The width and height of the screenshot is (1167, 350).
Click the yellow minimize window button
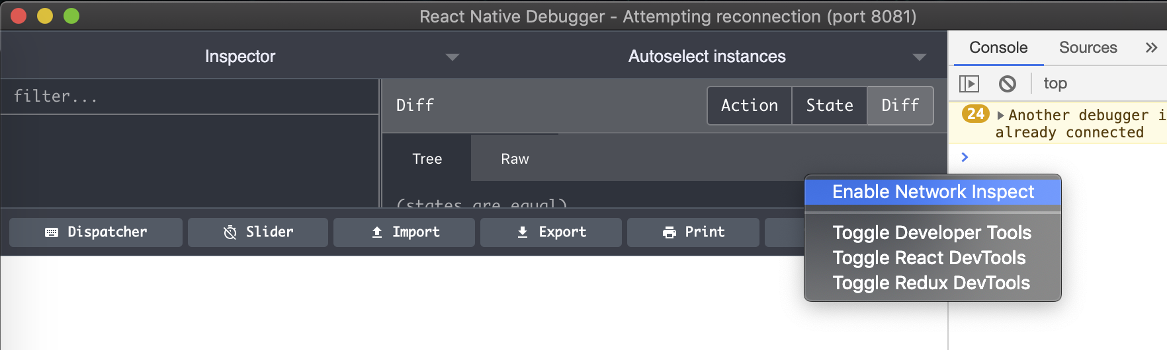click(x=45, y=16)
